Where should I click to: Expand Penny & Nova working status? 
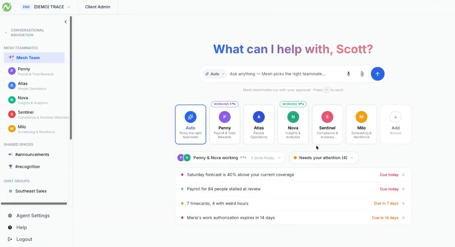pos(230,158)
